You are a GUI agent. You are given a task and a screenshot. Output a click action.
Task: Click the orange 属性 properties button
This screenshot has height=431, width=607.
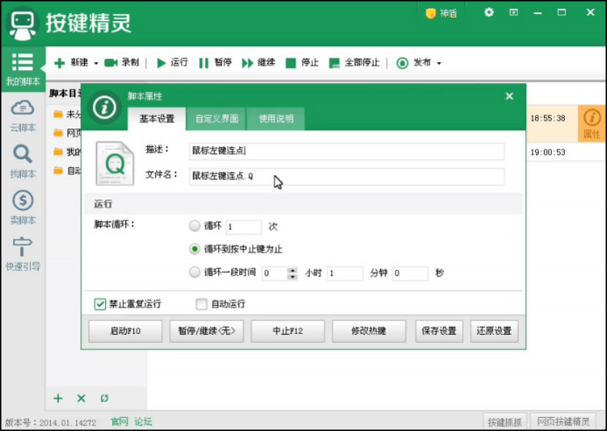[591, 123]
